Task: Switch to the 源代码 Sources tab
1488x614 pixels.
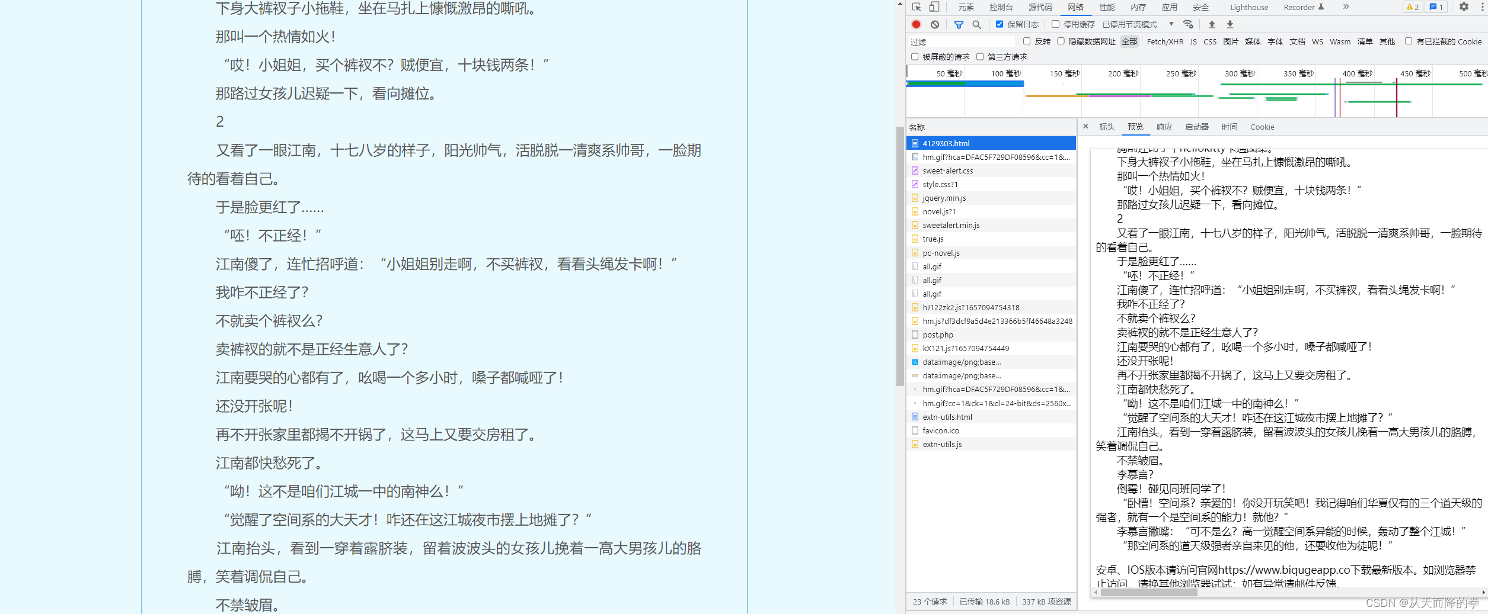Action: pyautogui.click(x=1040, y=7)
